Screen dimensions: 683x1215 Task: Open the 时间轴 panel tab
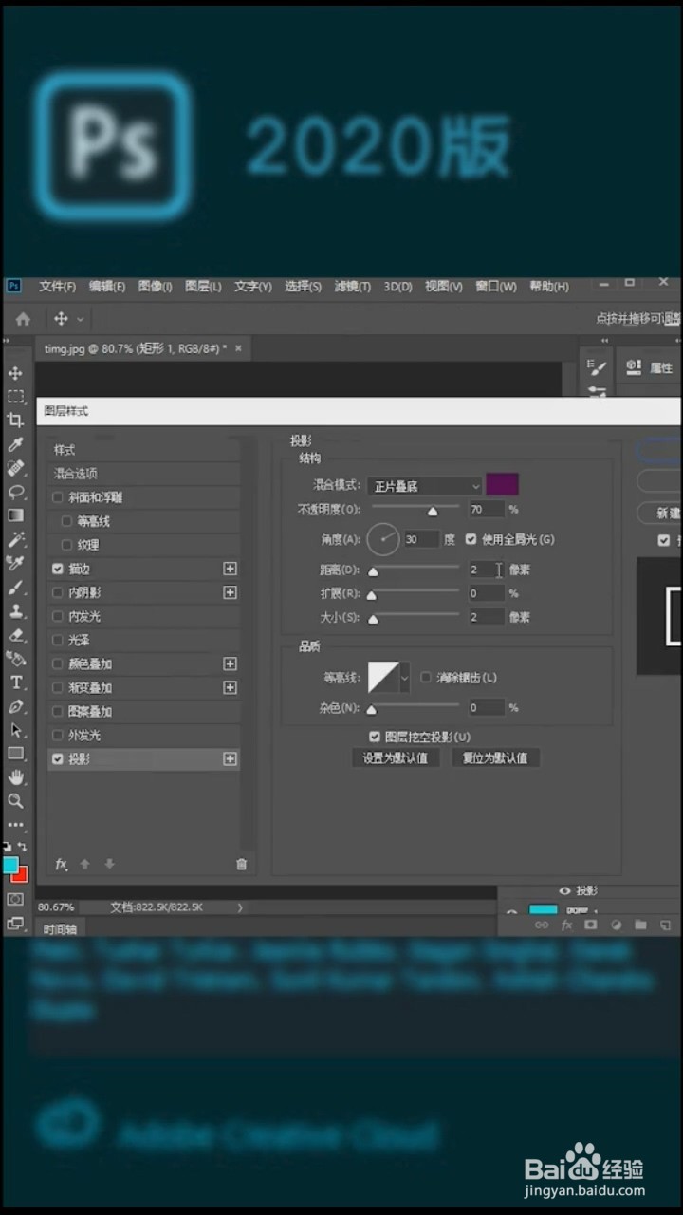[x=59, y=928]
